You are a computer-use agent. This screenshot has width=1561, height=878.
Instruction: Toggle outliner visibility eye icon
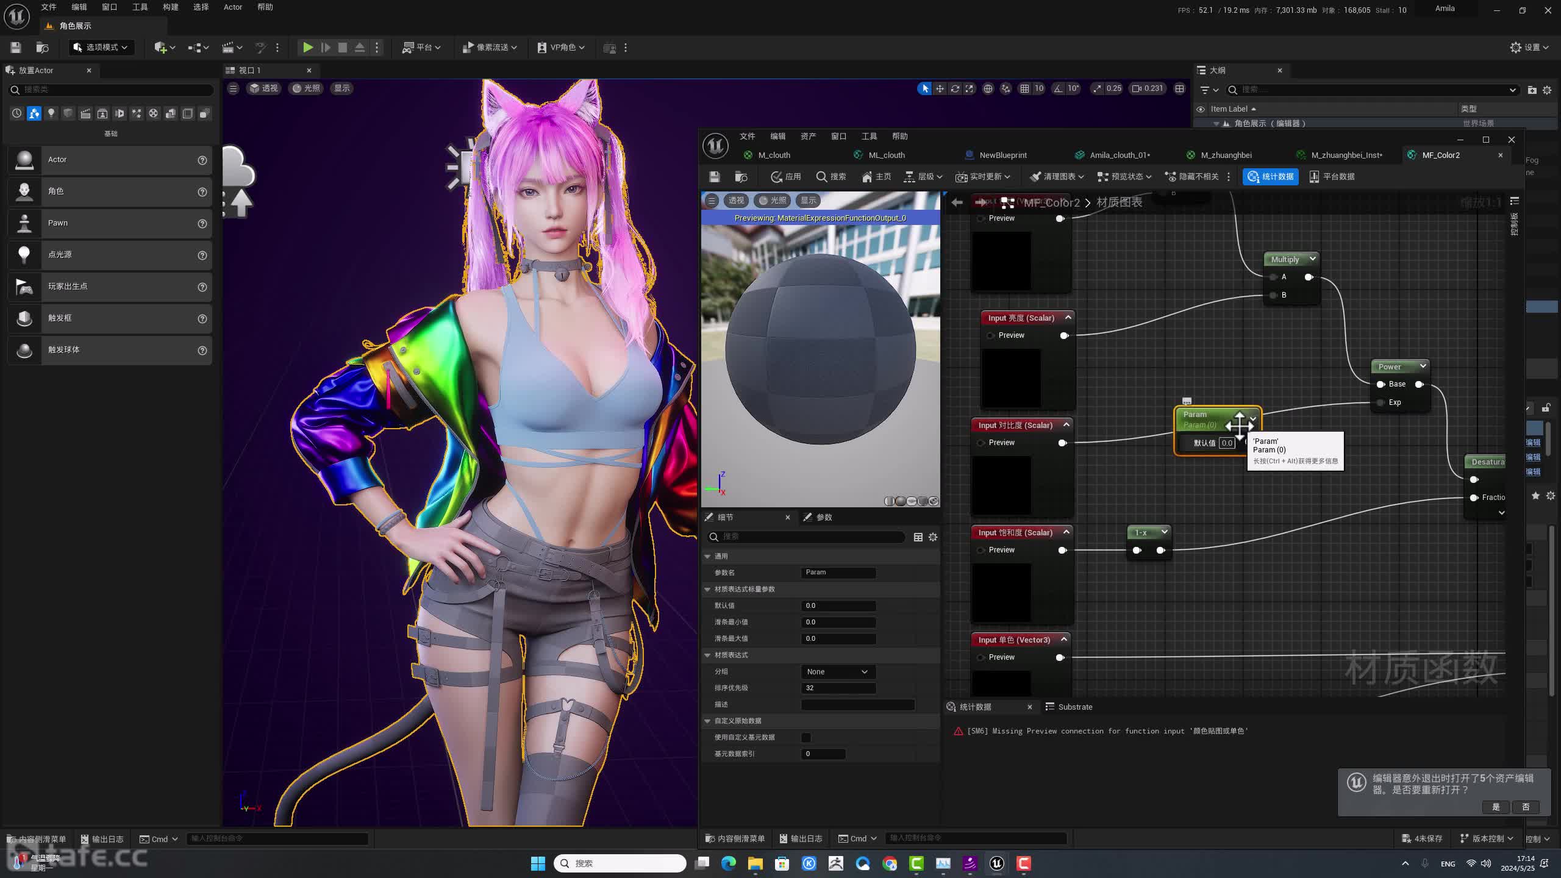point(1201,109)
